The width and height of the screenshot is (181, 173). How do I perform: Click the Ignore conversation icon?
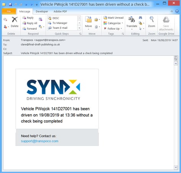pyautogui.click(x=5, y=19)
